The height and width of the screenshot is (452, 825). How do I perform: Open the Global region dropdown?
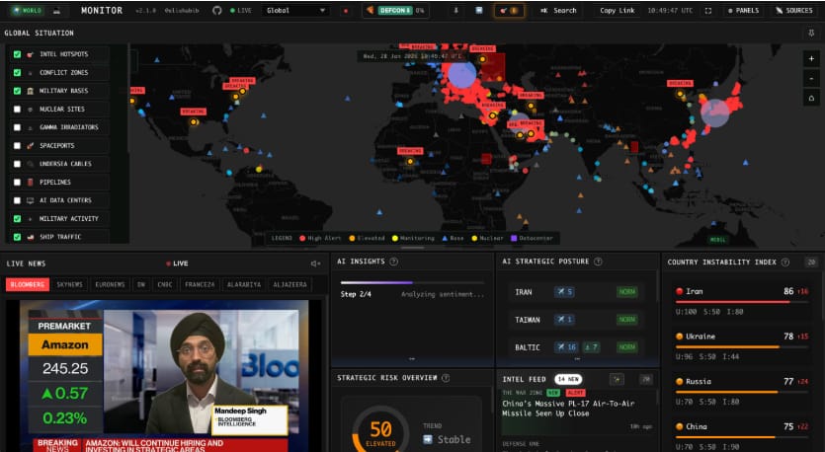(295, 11)
